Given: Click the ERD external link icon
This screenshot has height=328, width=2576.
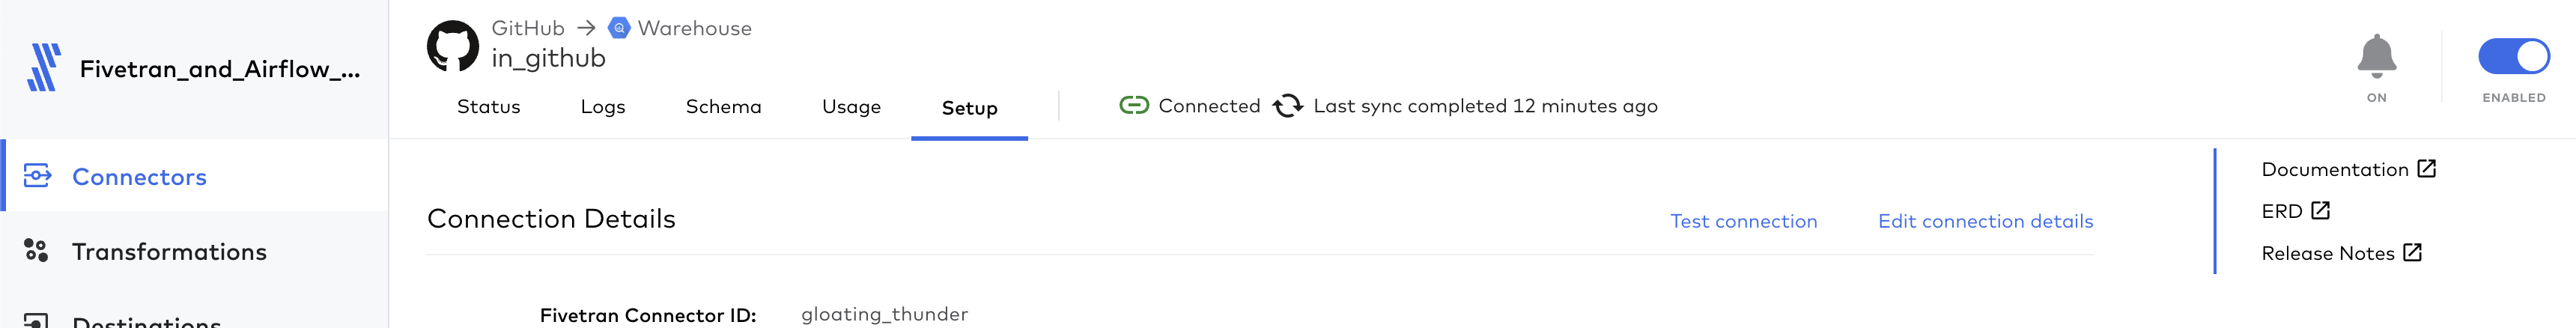Looking at the screenshot, I should tap(2320, 211).
